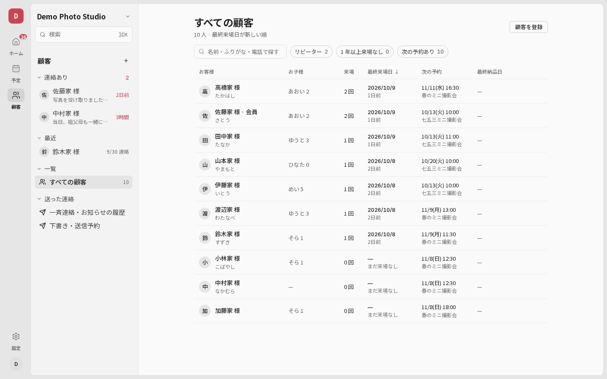Open 鈴木家 様 under 最近
This screenshot has width=607, height=379.
tap(83, 152)
